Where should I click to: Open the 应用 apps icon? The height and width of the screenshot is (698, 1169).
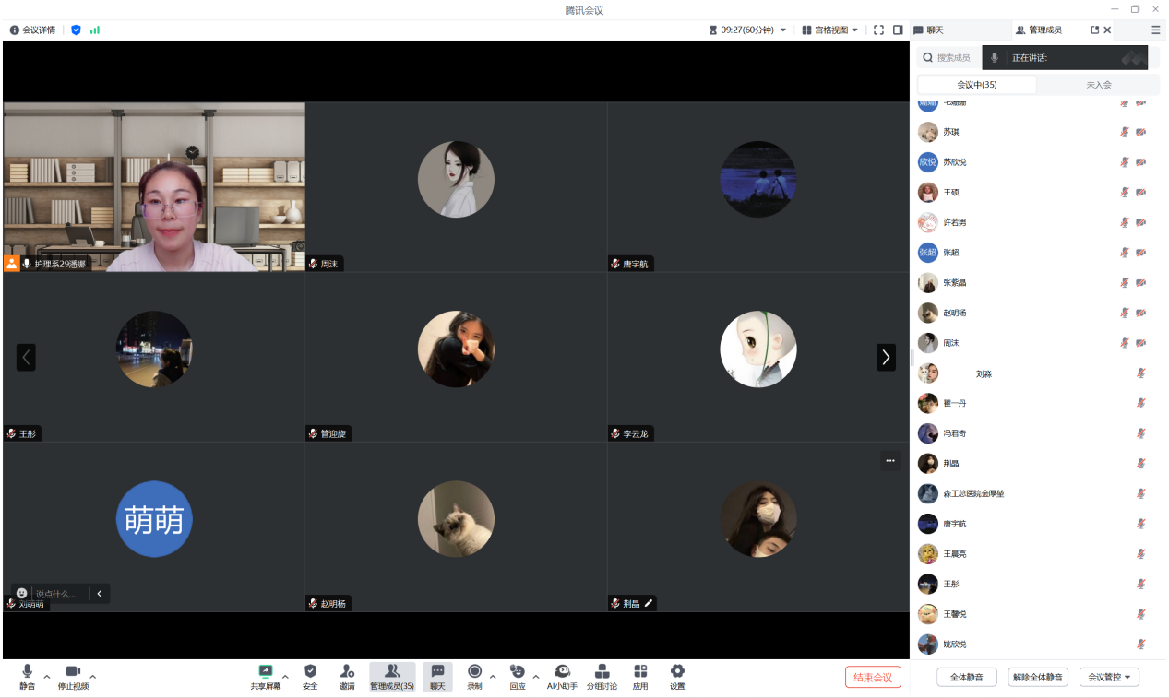640,676
